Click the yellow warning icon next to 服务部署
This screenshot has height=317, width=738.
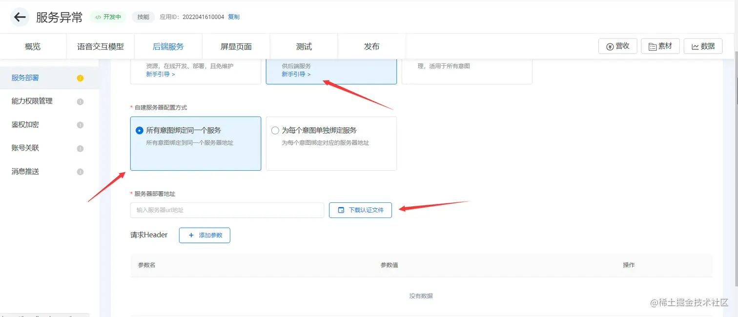[80, 78]
